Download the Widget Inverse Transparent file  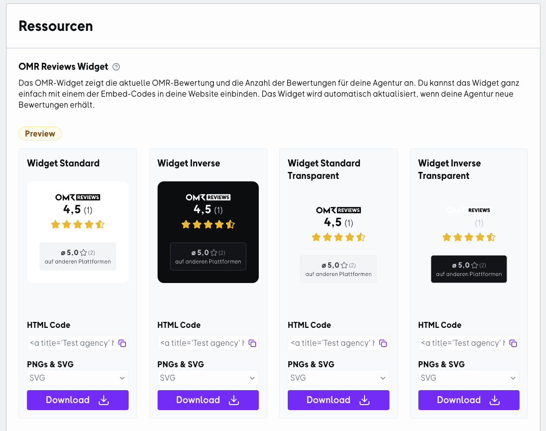469,400
